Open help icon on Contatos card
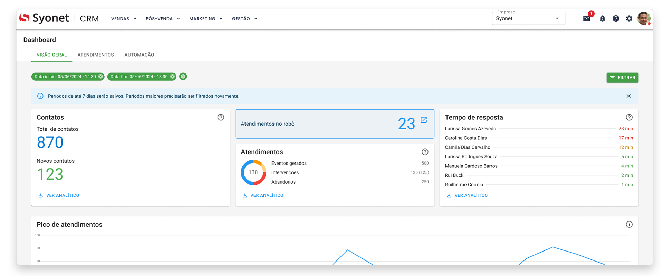 click(221, 117)
